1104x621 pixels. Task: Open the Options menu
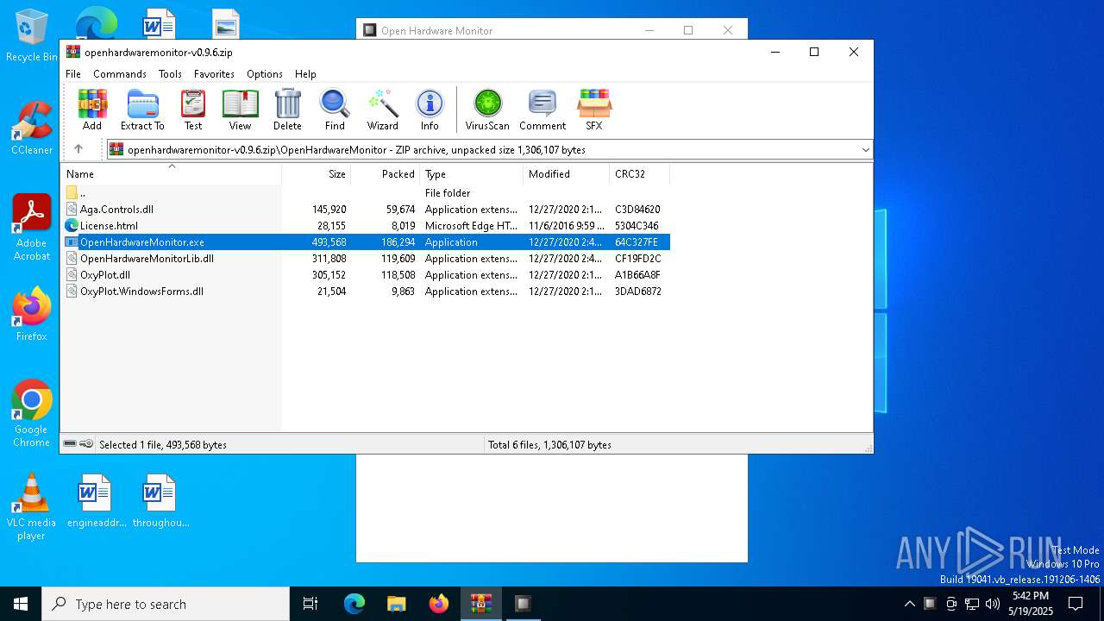click(x=265, y=74)
